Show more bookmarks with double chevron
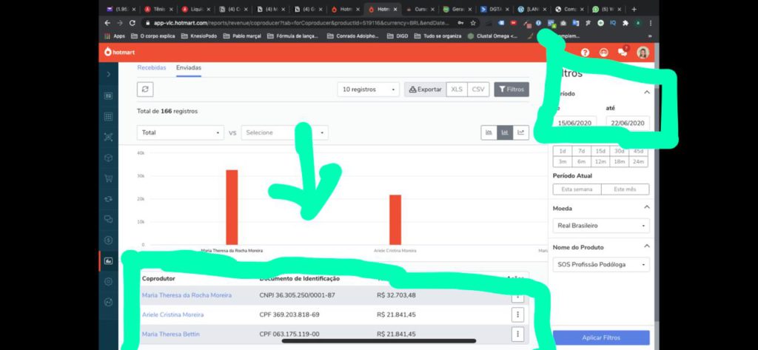The height and width of the screenshot is (350, 758). (650, 36)
